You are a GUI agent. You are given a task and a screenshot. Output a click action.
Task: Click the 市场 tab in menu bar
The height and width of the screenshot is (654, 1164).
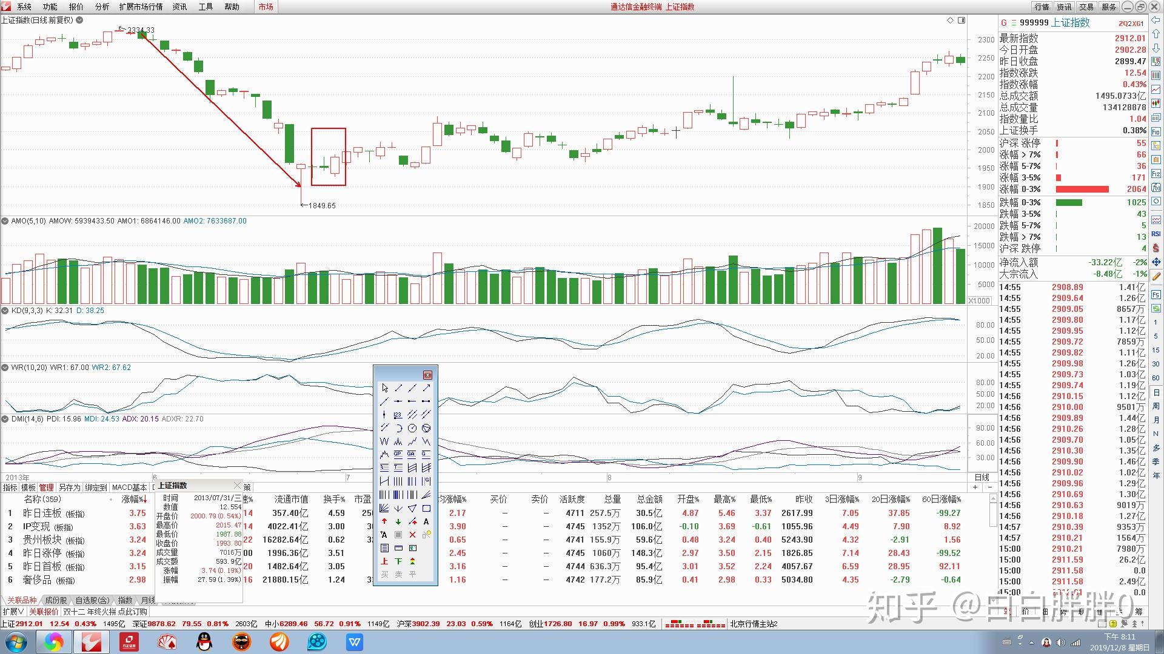[x=266, y=7]
